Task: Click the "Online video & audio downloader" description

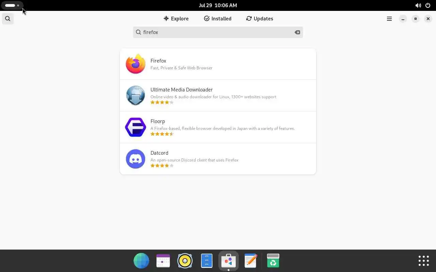Action: (x=213, y=97)
